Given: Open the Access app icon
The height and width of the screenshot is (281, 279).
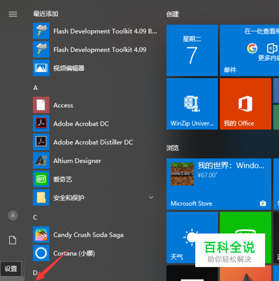Looking at the screenshot, I should (x=41, y=105).
